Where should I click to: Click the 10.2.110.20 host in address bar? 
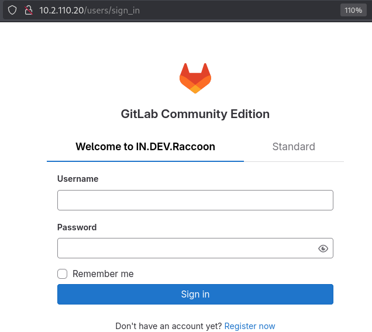pos(61,11)
